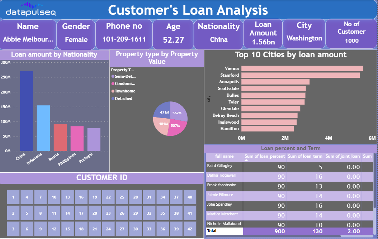Click the Nationality card showing China
Image resolution: width=378 pixels, height=239 pixels.
[x=219, y=34]
